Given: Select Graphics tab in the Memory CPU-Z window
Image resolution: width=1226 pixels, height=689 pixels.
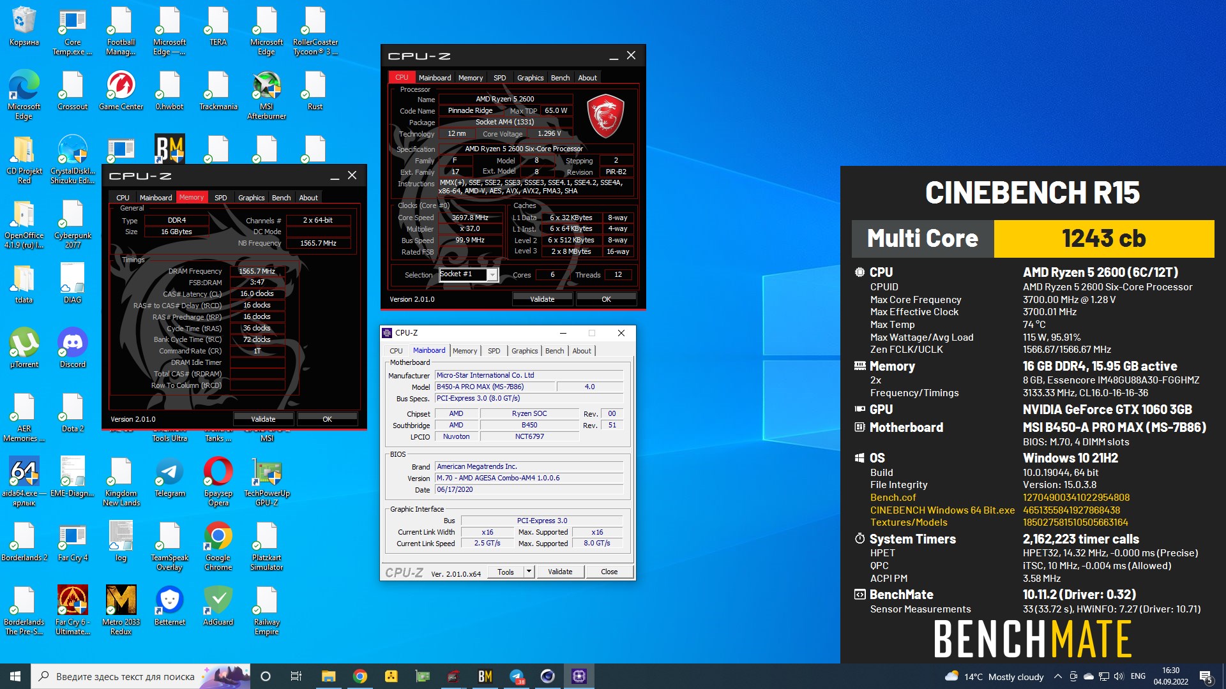Looking at the screenshot, I should pyautogui.click(x=251, y=198).
